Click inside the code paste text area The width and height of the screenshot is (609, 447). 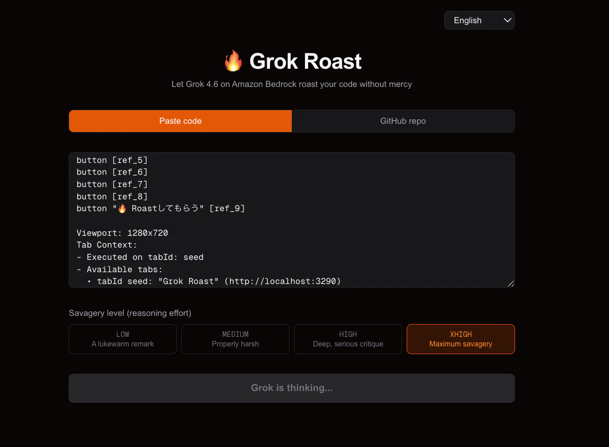pos(292,220)
